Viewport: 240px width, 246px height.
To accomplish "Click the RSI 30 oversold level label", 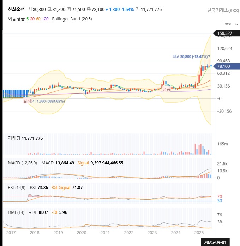I will click(x=220, y=201).
